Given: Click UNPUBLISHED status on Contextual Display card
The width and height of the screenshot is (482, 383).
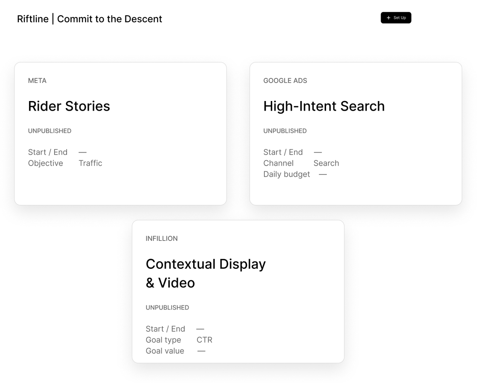Looking at the screenshot, I should (167, 308).
